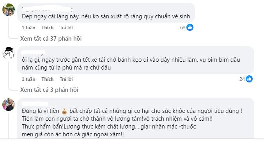Expand 'Xem tất cả 37 phản hồi'
This screenshot has height=141, width=264.
[51, 39]
